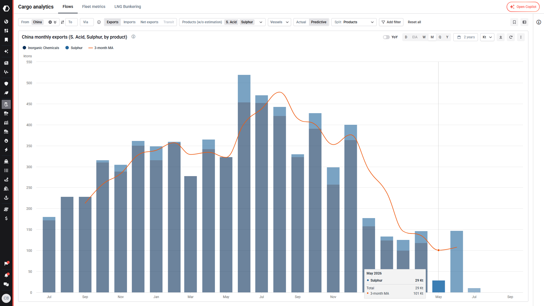This screenshot has width=544, height=306.
Task: Select yearly Y granularity
Action: (447, 37)
